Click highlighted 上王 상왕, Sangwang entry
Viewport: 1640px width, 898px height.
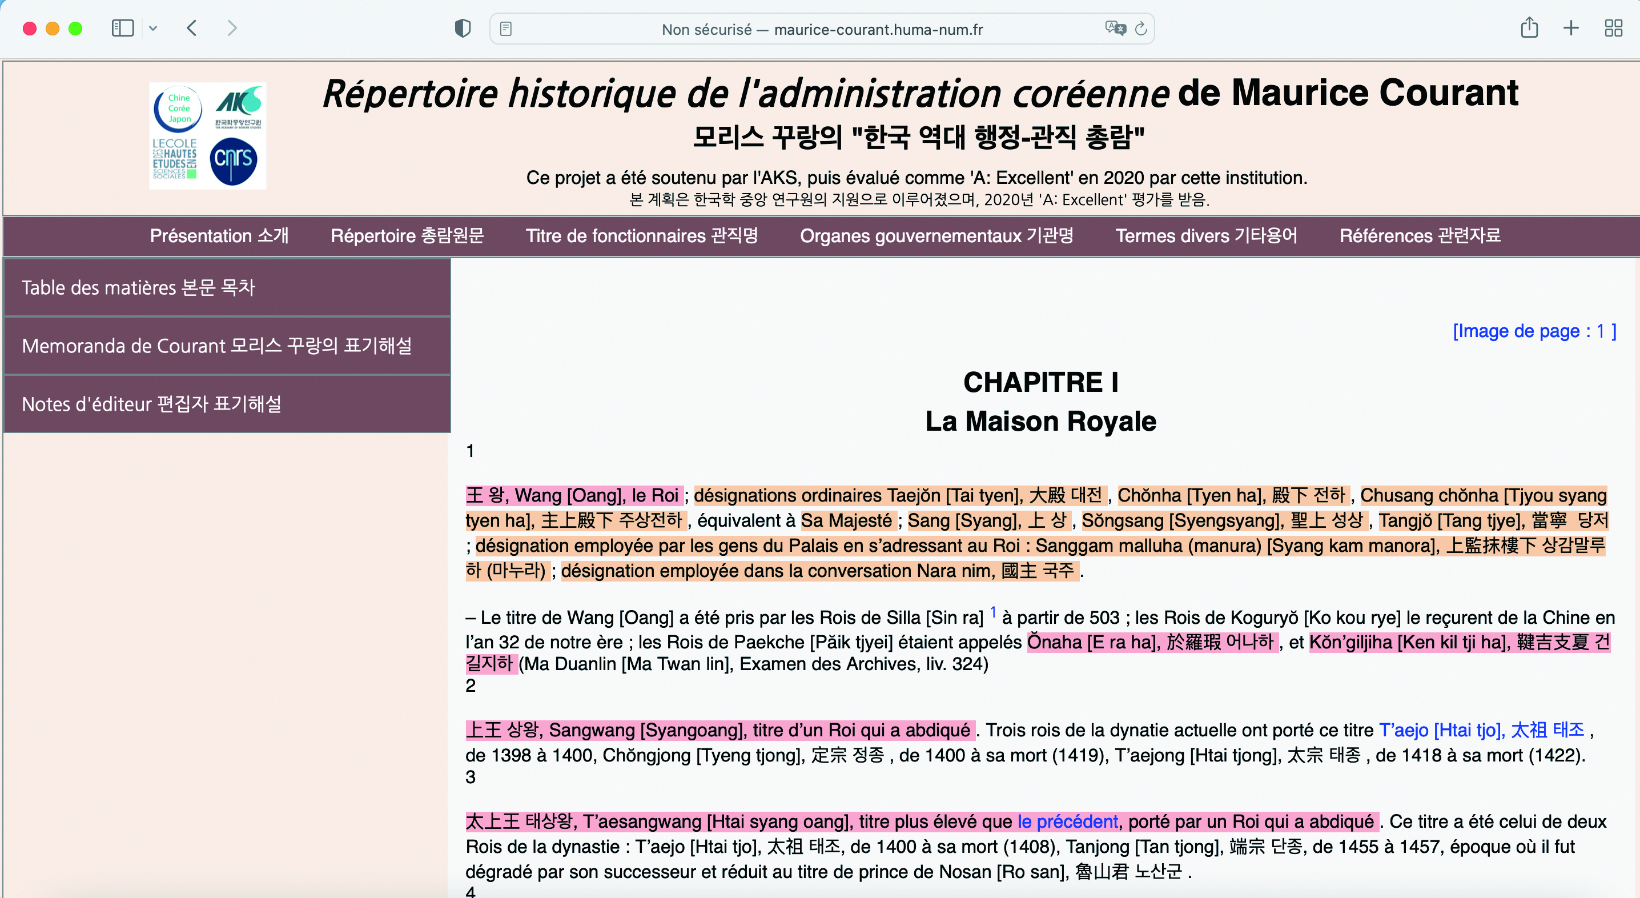720,730
